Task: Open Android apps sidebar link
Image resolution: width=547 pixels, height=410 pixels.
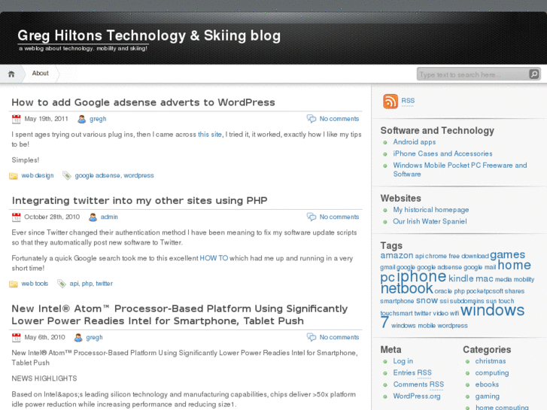Action: [414, 142]
